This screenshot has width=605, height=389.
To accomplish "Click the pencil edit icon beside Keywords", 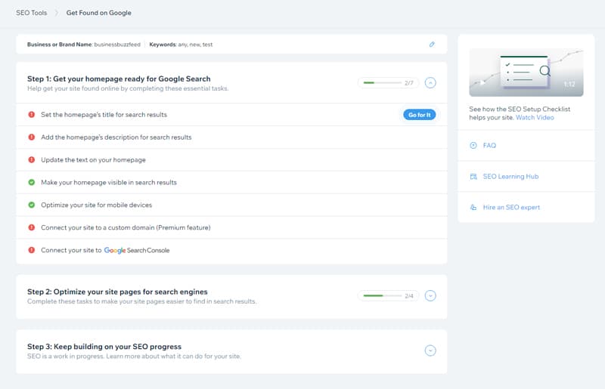I will (x=432, y=45).
